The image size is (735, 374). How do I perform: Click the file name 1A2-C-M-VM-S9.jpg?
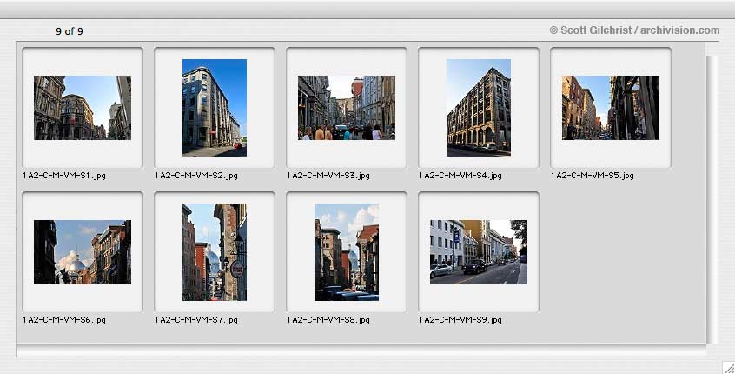click(x=460, y=320)
